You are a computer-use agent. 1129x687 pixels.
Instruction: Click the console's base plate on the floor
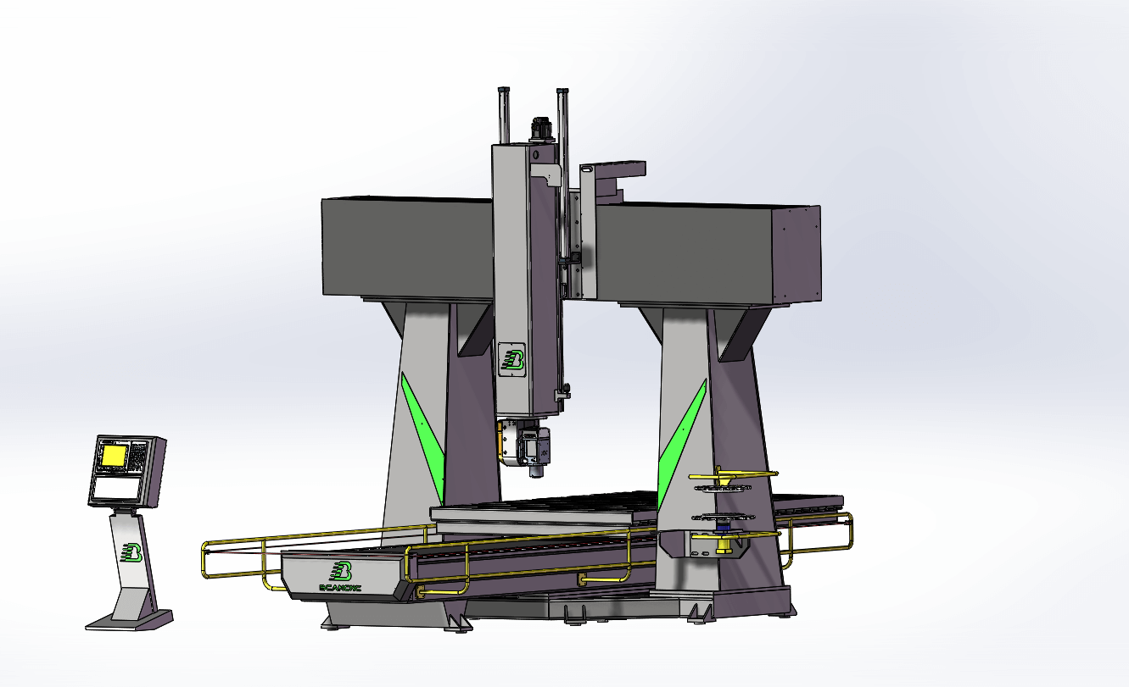click(x=130, y=621)
